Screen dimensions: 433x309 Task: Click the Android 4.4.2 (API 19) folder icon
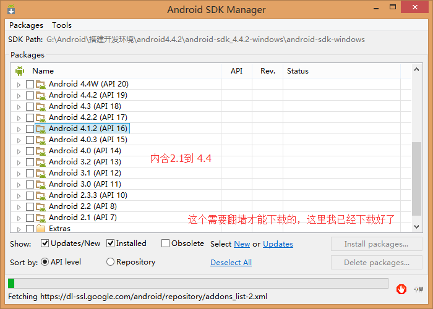point(41,95)
